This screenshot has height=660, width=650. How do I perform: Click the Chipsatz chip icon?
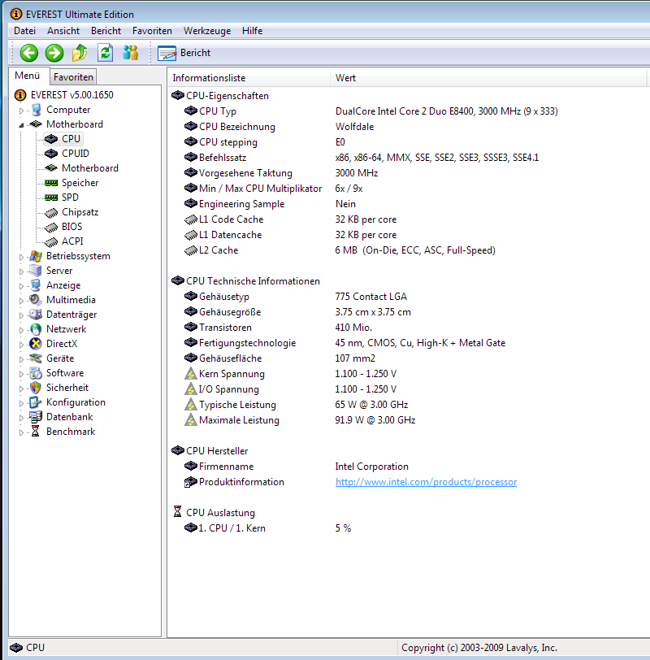(x=51, y=213)
